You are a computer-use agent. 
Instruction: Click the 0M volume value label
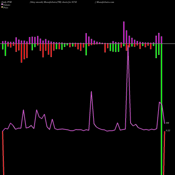(167, 123)
